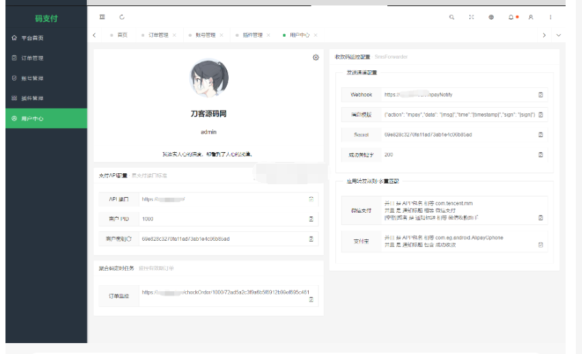Viewport: 582px width, 354px height.
Task: Open the third sidebar item 账号管理
Action: (46, 78)
